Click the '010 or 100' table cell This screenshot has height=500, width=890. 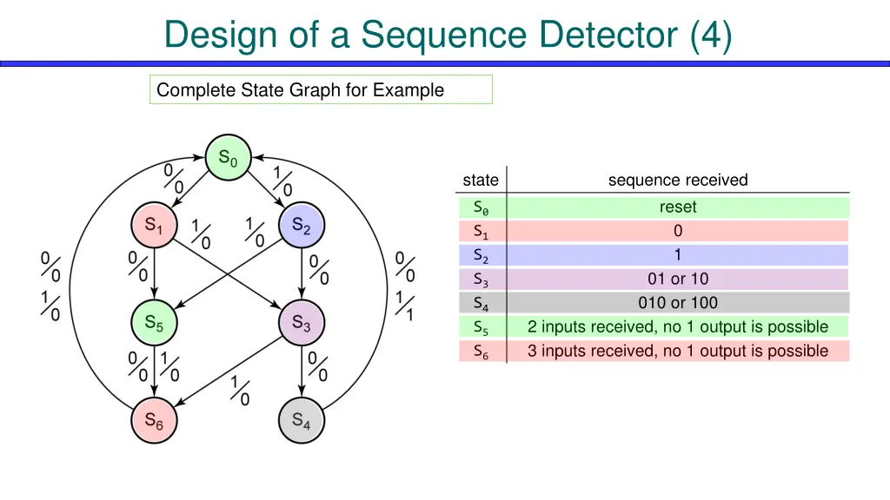678,303
